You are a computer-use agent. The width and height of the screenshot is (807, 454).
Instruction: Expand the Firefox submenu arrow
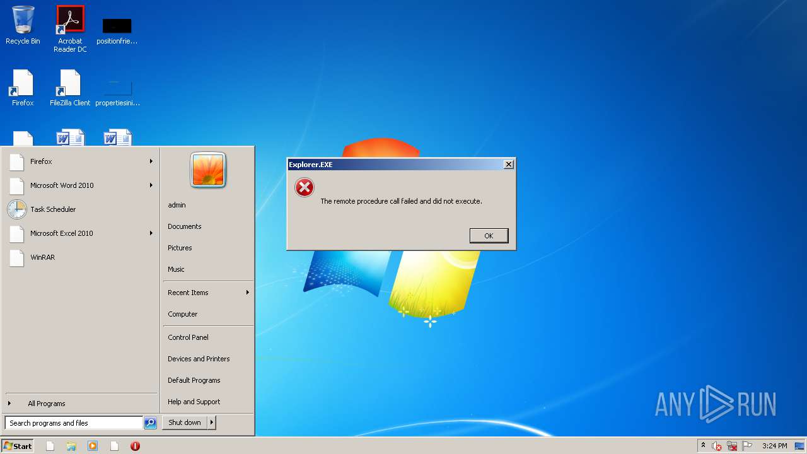[x=151, y=161]
